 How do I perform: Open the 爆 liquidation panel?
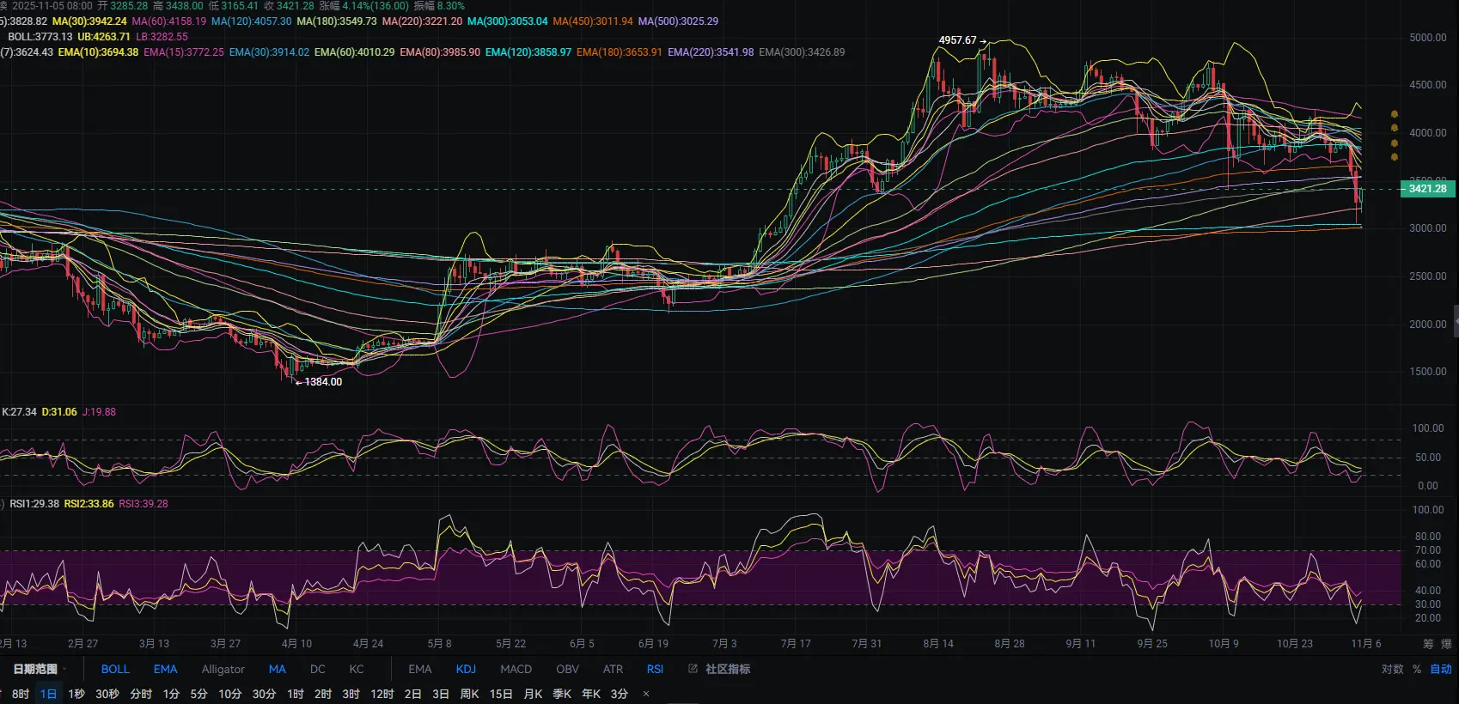tap(1446, 644)
